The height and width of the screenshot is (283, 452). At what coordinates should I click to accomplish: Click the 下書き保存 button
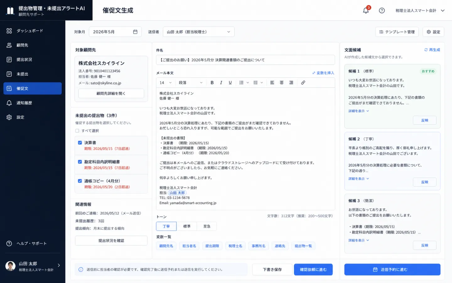pos(272,269)
